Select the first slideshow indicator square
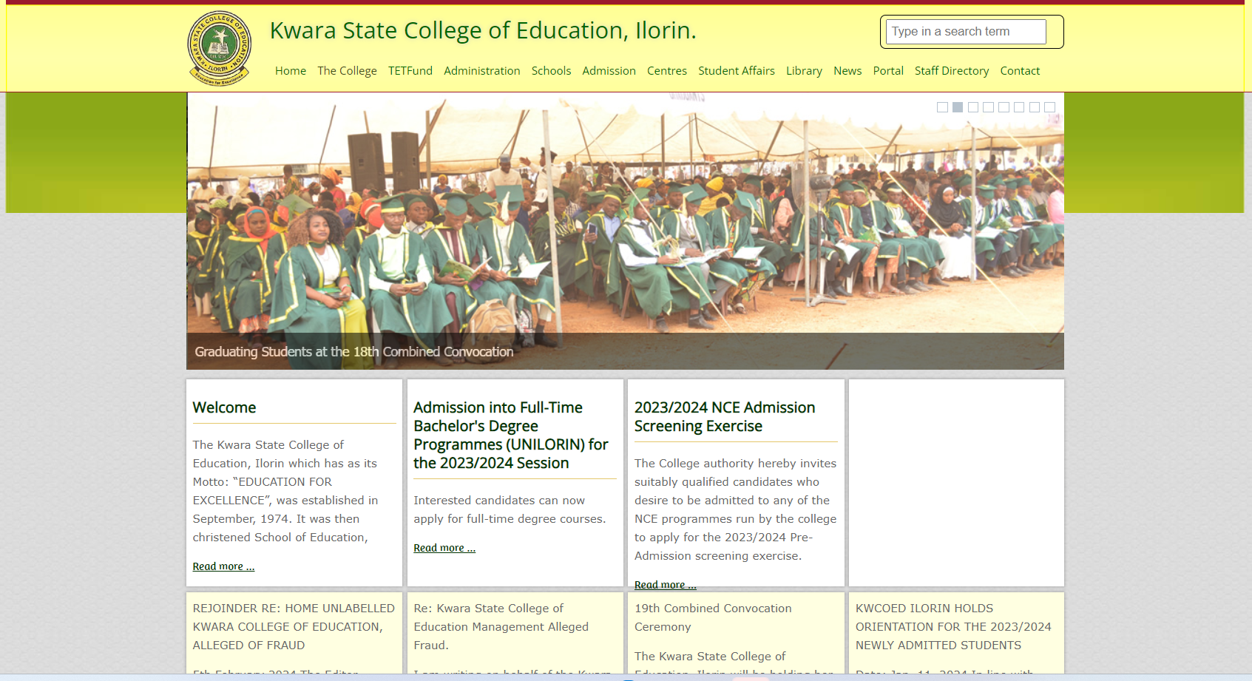This screenshot has width=1252, height=681. point(942,107)
